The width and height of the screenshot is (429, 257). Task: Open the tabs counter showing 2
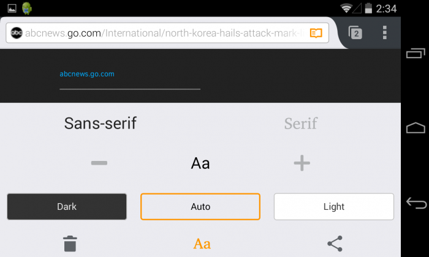pos(355,33)
